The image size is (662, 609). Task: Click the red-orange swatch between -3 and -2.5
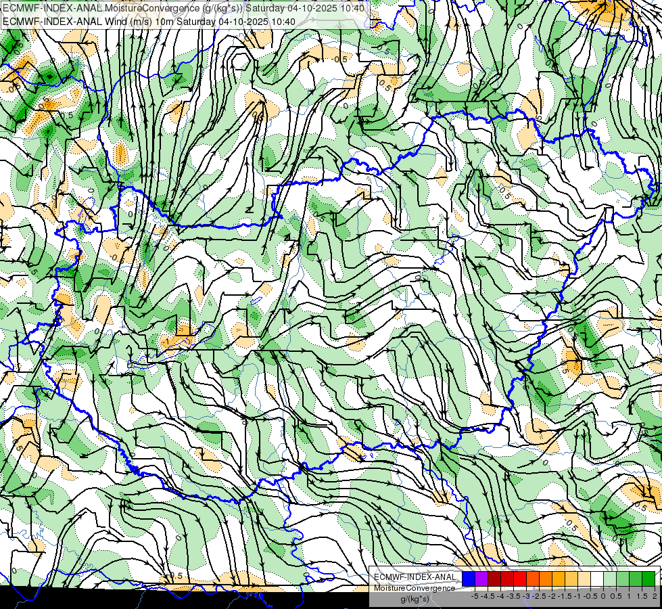click(x=533, y=579)
